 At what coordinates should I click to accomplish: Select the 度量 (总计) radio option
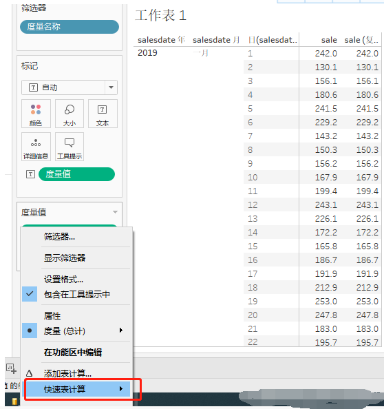tap(76, 331)
